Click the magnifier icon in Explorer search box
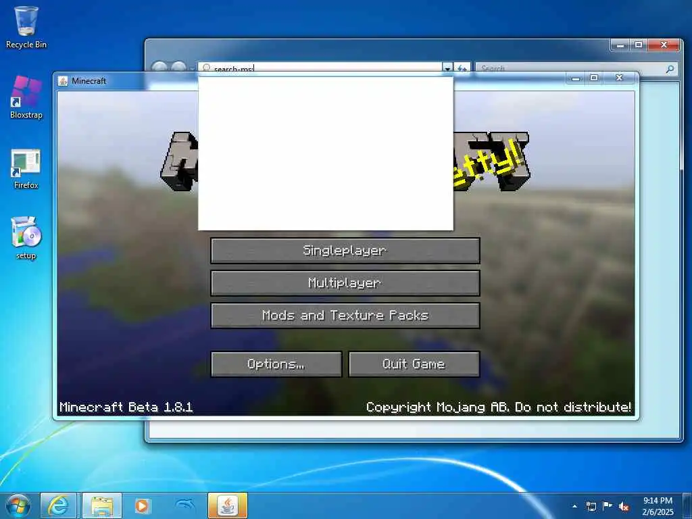692x519 pixels. (670, 68)
